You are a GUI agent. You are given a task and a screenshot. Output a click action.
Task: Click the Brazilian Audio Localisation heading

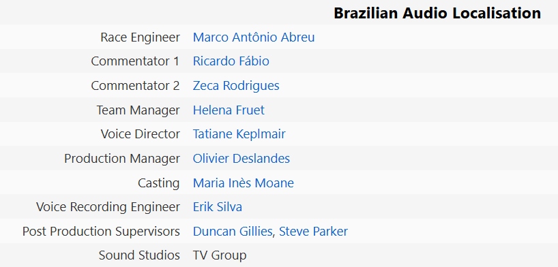437,13
